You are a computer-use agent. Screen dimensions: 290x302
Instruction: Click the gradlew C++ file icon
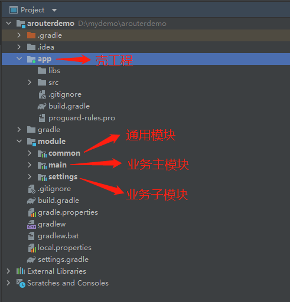coord(31,224)
